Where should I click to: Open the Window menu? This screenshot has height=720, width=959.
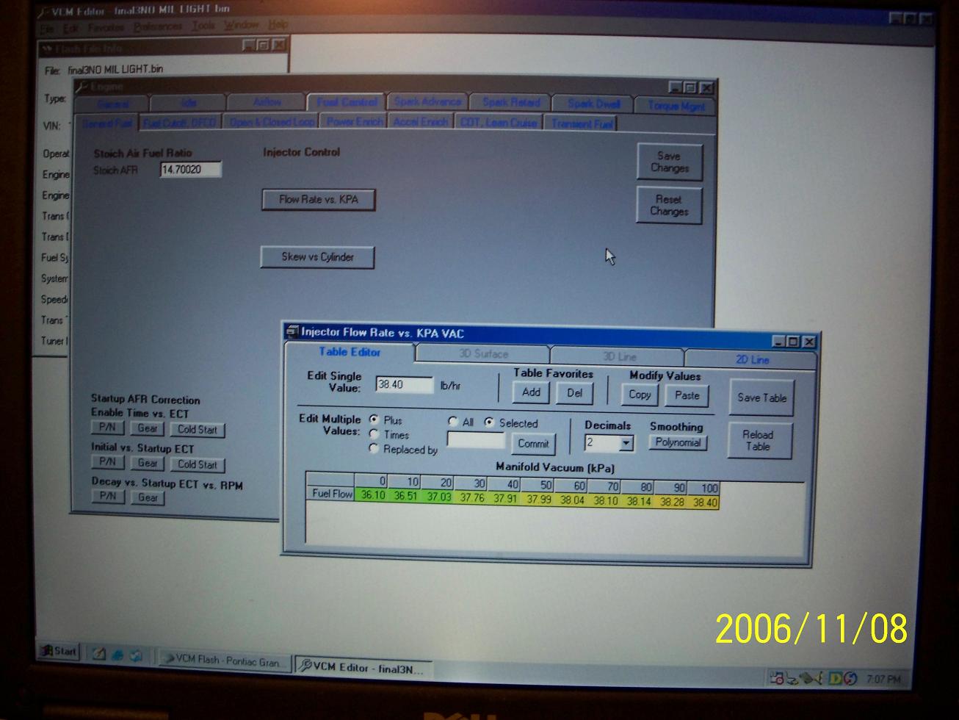coord(242,25)
